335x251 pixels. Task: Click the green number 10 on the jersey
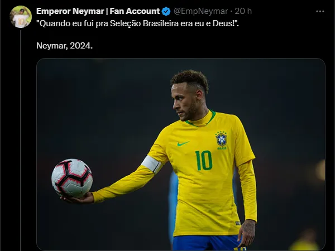[204, 161]
